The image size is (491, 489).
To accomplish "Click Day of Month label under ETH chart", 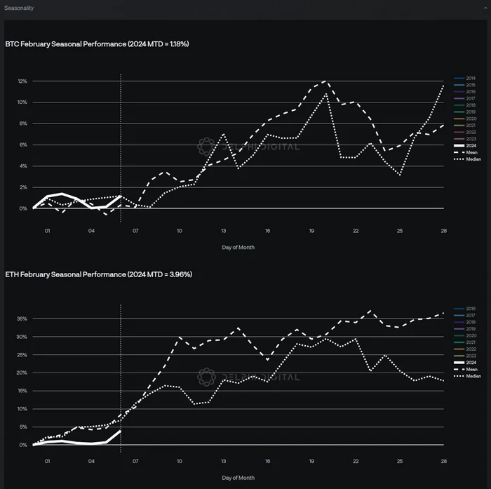I will 238,478.
